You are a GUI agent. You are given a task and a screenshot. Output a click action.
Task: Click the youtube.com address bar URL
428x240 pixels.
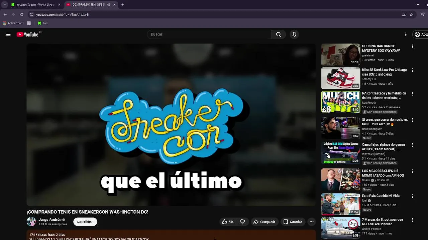point(62,15)
